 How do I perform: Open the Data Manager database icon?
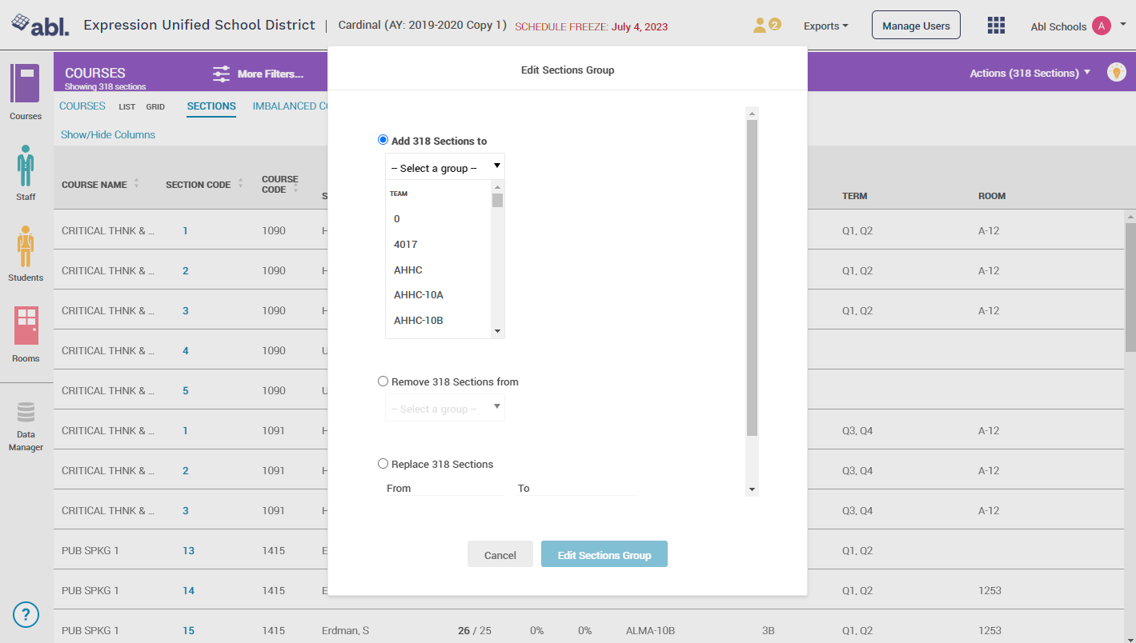[x=26, y=413]
